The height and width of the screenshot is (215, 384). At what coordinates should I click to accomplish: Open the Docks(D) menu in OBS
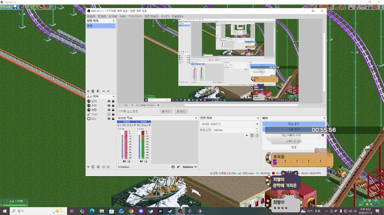pos(122,16)
